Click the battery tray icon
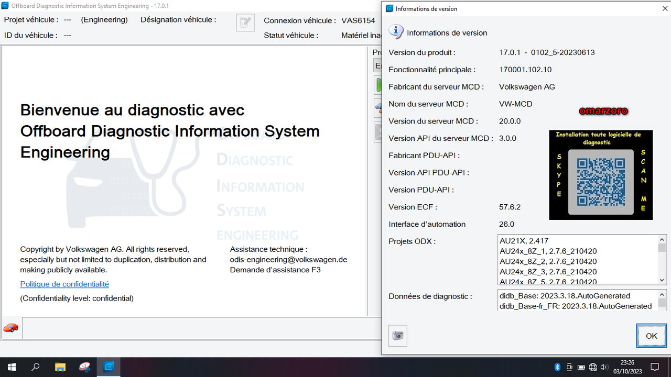 pos(581,367)
